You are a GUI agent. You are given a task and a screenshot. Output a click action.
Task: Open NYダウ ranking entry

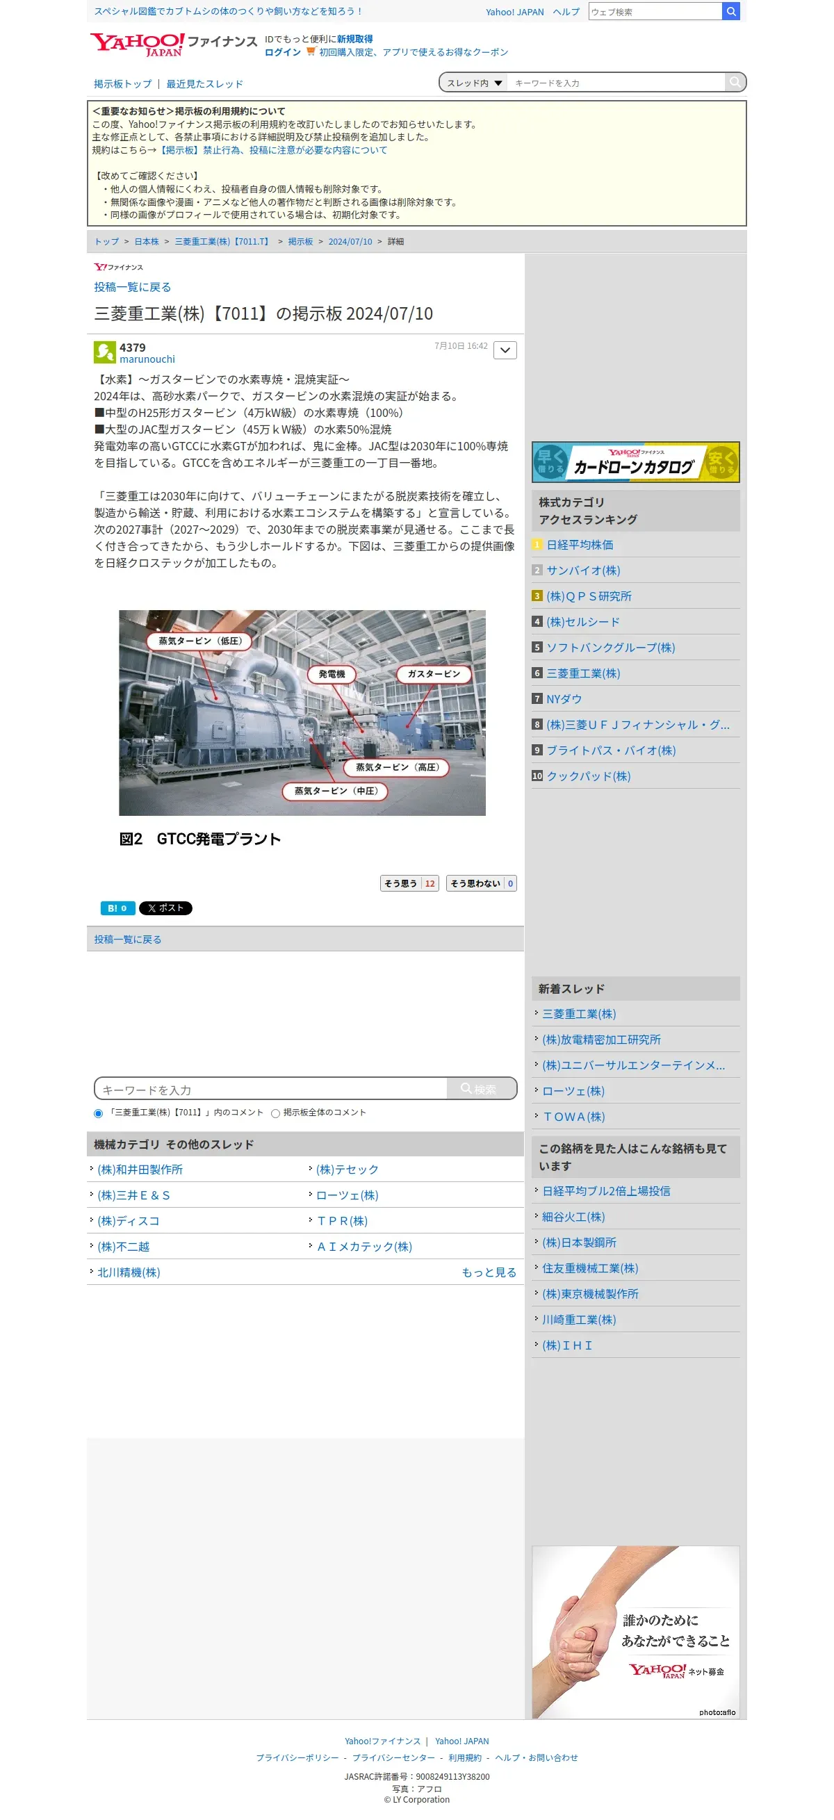(564, 699)
